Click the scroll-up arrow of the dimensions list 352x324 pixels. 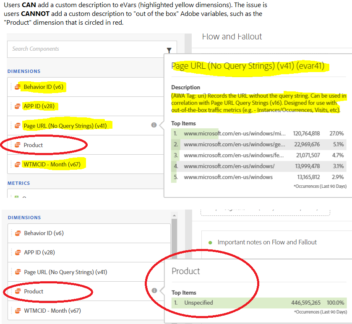pyautogui.click(x=174, y=216)
